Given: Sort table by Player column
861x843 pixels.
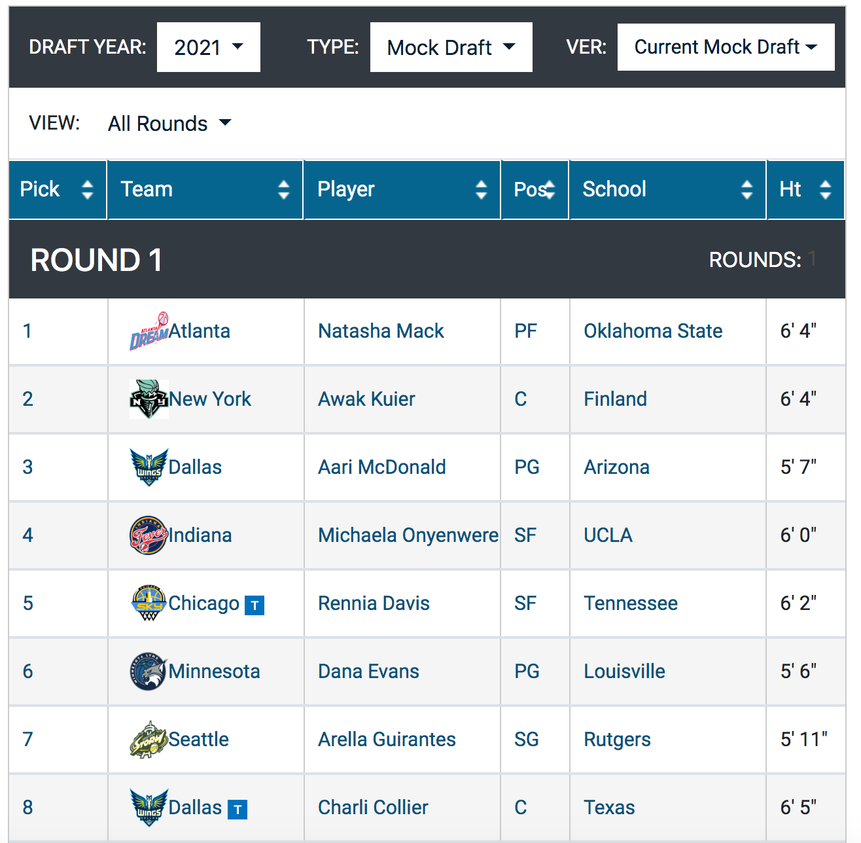Looking at the screenshot, I should click(x=402, y=190).
